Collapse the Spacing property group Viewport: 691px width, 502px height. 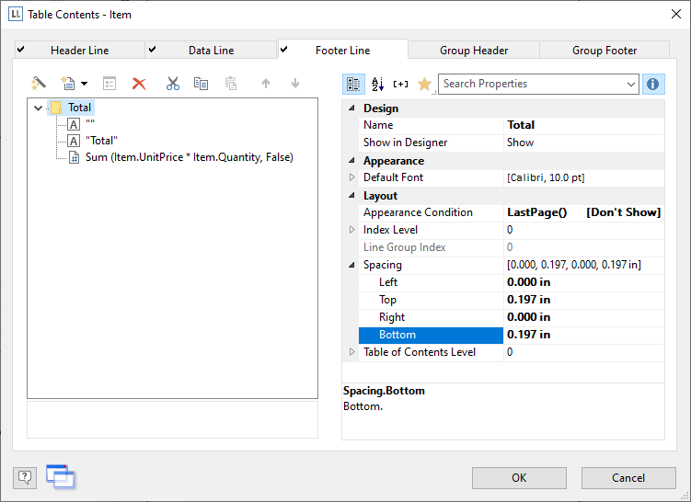click(x=351, y=265)
